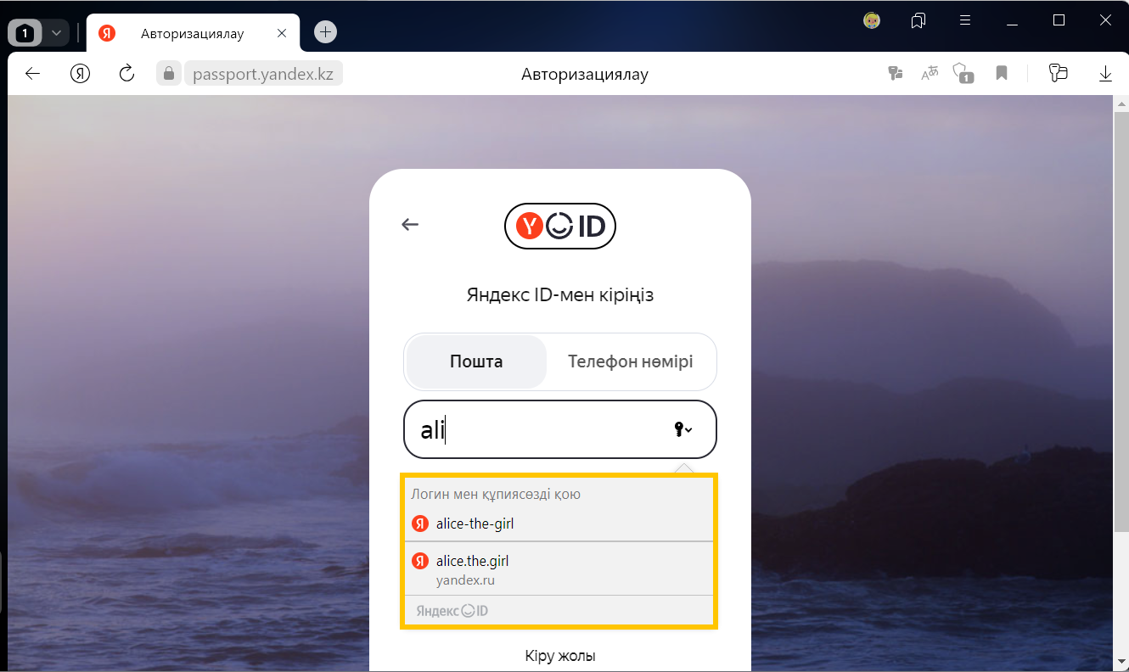Click the protection shield icon in address bar

coord(962,74)
